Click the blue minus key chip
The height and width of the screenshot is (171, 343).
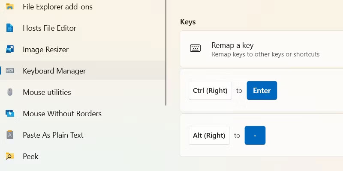255,136
